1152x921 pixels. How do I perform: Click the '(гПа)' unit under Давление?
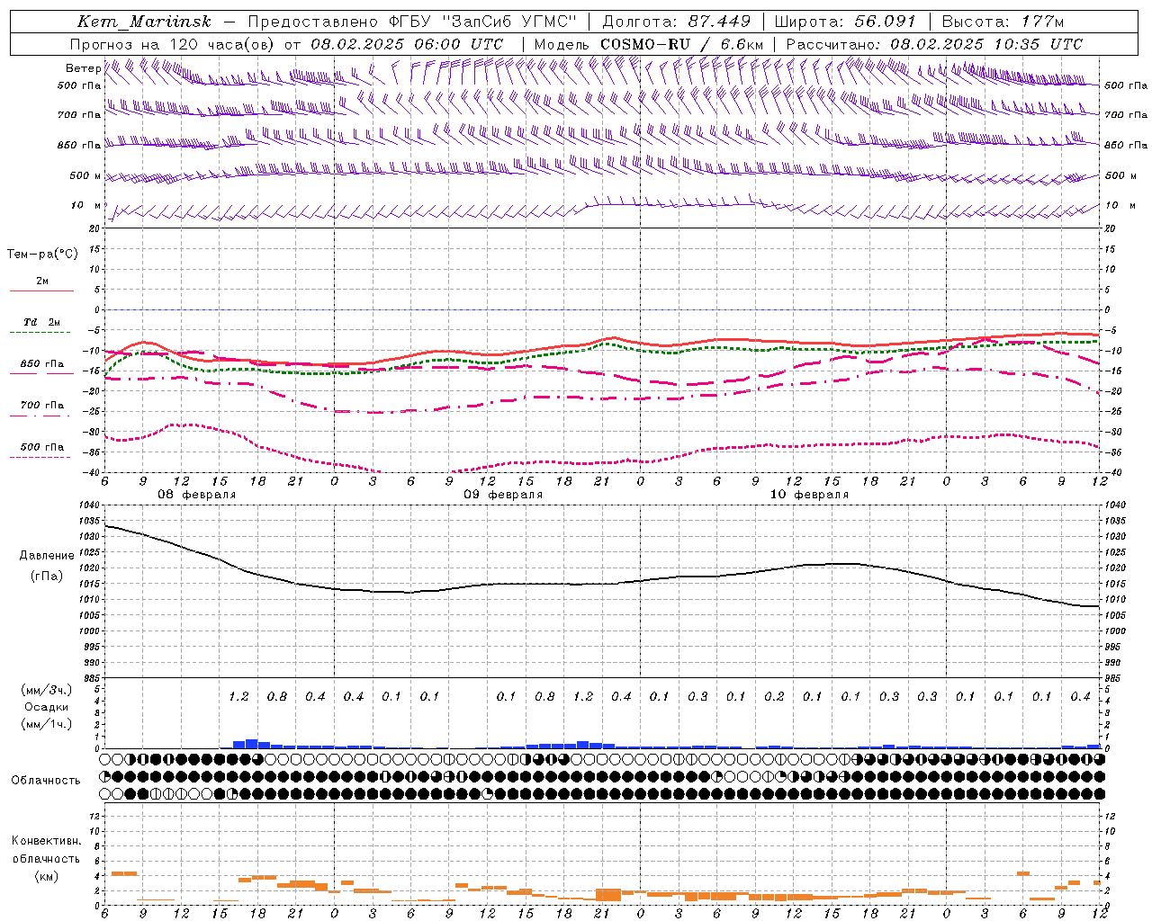47,577
